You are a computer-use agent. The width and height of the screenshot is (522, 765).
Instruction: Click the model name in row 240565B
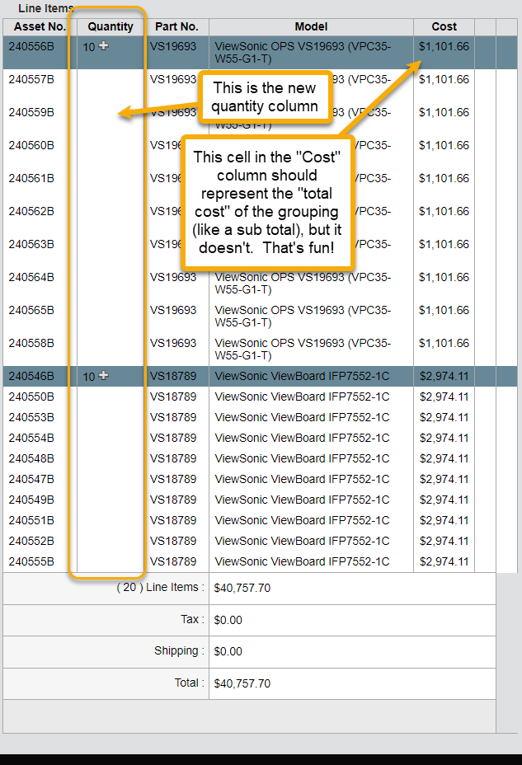(303, 317)
